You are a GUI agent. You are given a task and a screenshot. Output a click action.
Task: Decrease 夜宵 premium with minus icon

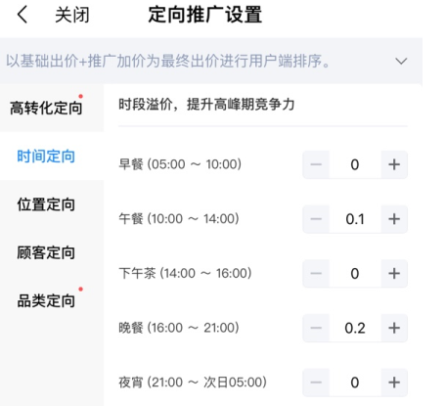pos(316,383)
